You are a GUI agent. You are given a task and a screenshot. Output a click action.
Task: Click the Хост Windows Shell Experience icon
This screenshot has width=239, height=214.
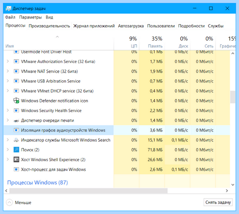[16, 159]
